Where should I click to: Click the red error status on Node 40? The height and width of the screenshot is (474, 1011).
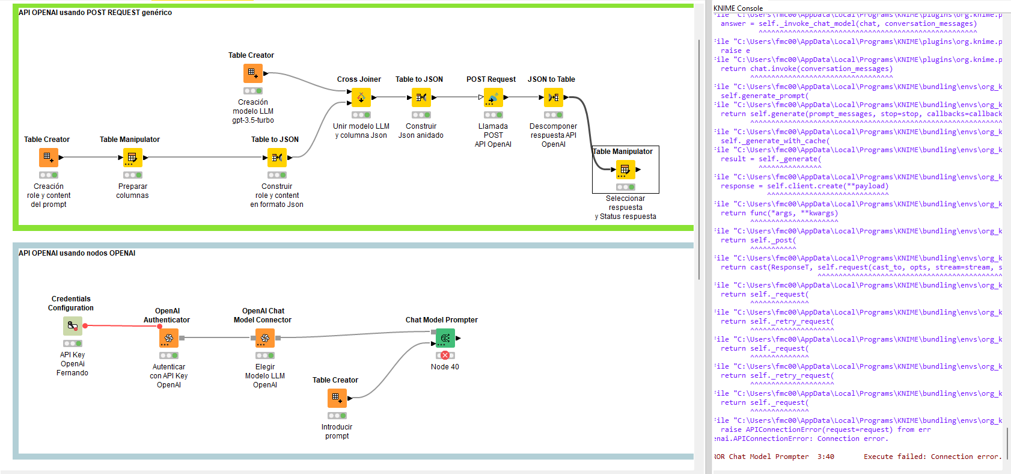click(445, 355)
